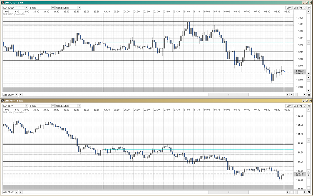Click Add Study in the EUR/USD window
This screenshot has height=196, width=313.
[9, 95]
